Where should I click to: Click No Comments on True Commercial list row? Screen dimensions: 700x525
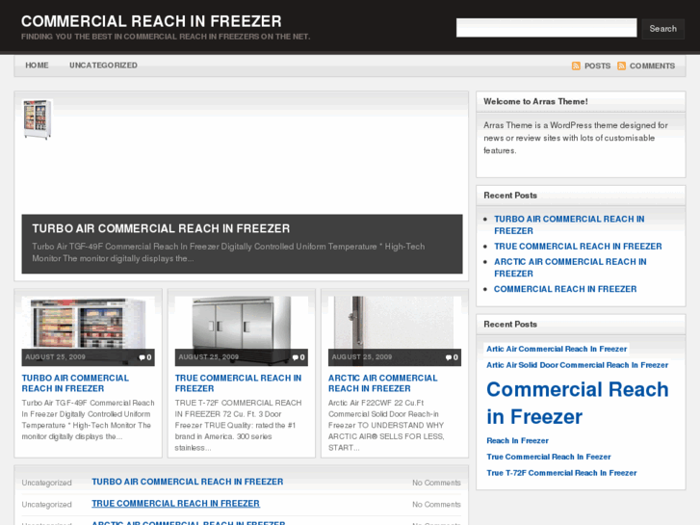[x=436, y=505]
